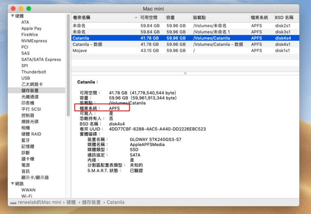This screenshot has width=311, height=214.
Task: Collapse the 網路 network section
Action: point(12,184)
